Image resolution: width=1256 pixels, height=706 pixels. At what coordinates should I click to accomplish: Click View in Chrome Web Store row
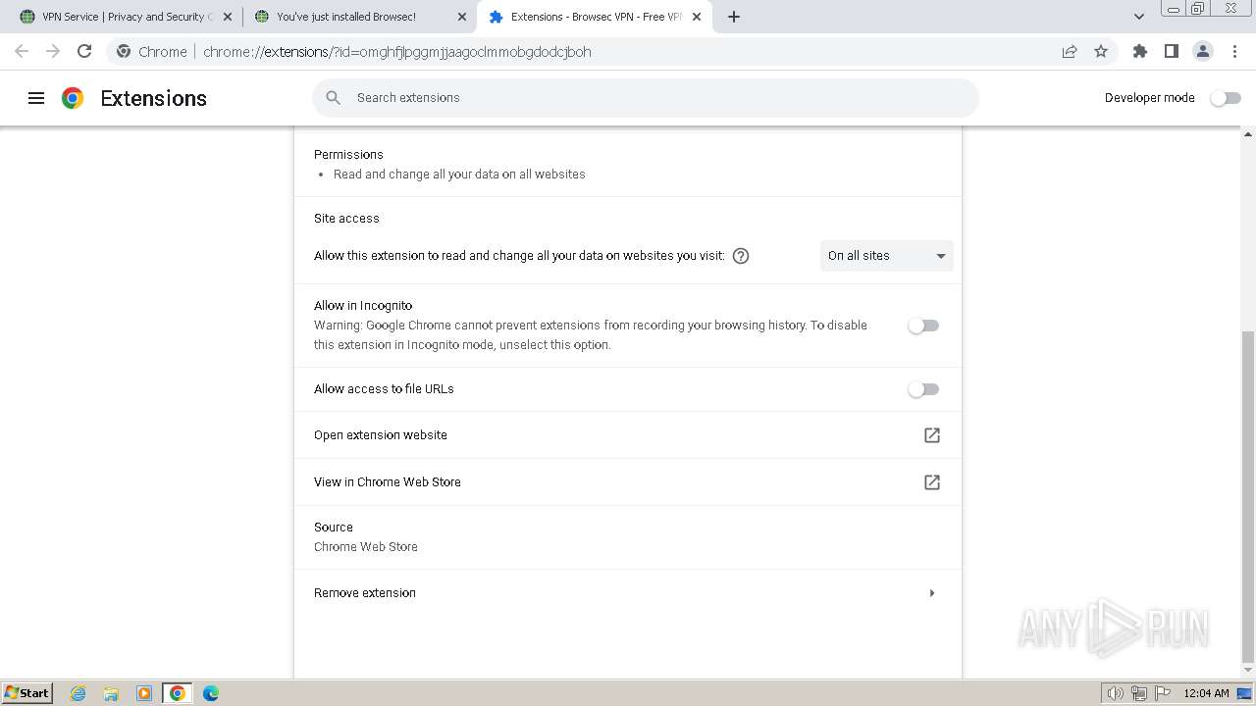[x=628, y=482]
